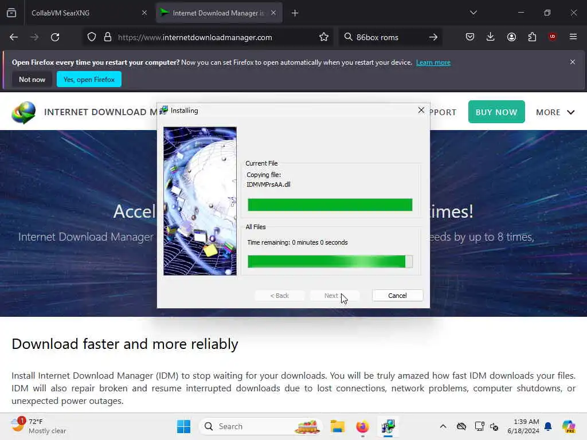This screenshot has height=440, width=587.
Task: Open a new tab with plus button
Action: click(295, 13)
